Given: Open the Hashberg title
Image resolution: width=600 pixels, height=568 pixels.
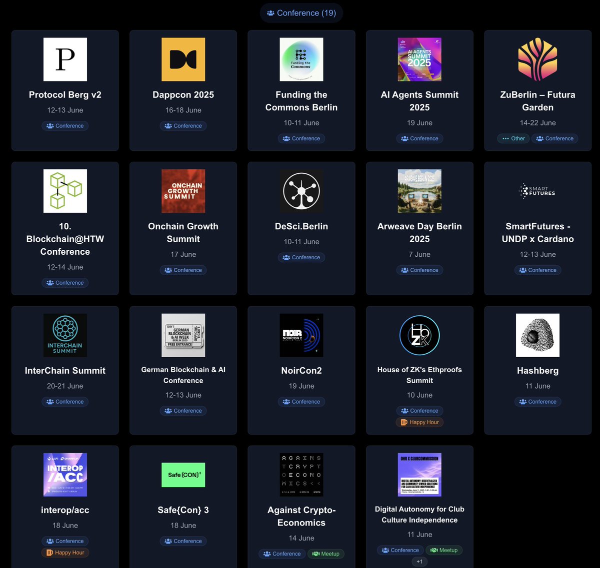Looking at the screenshot, I should click(537, 371).
